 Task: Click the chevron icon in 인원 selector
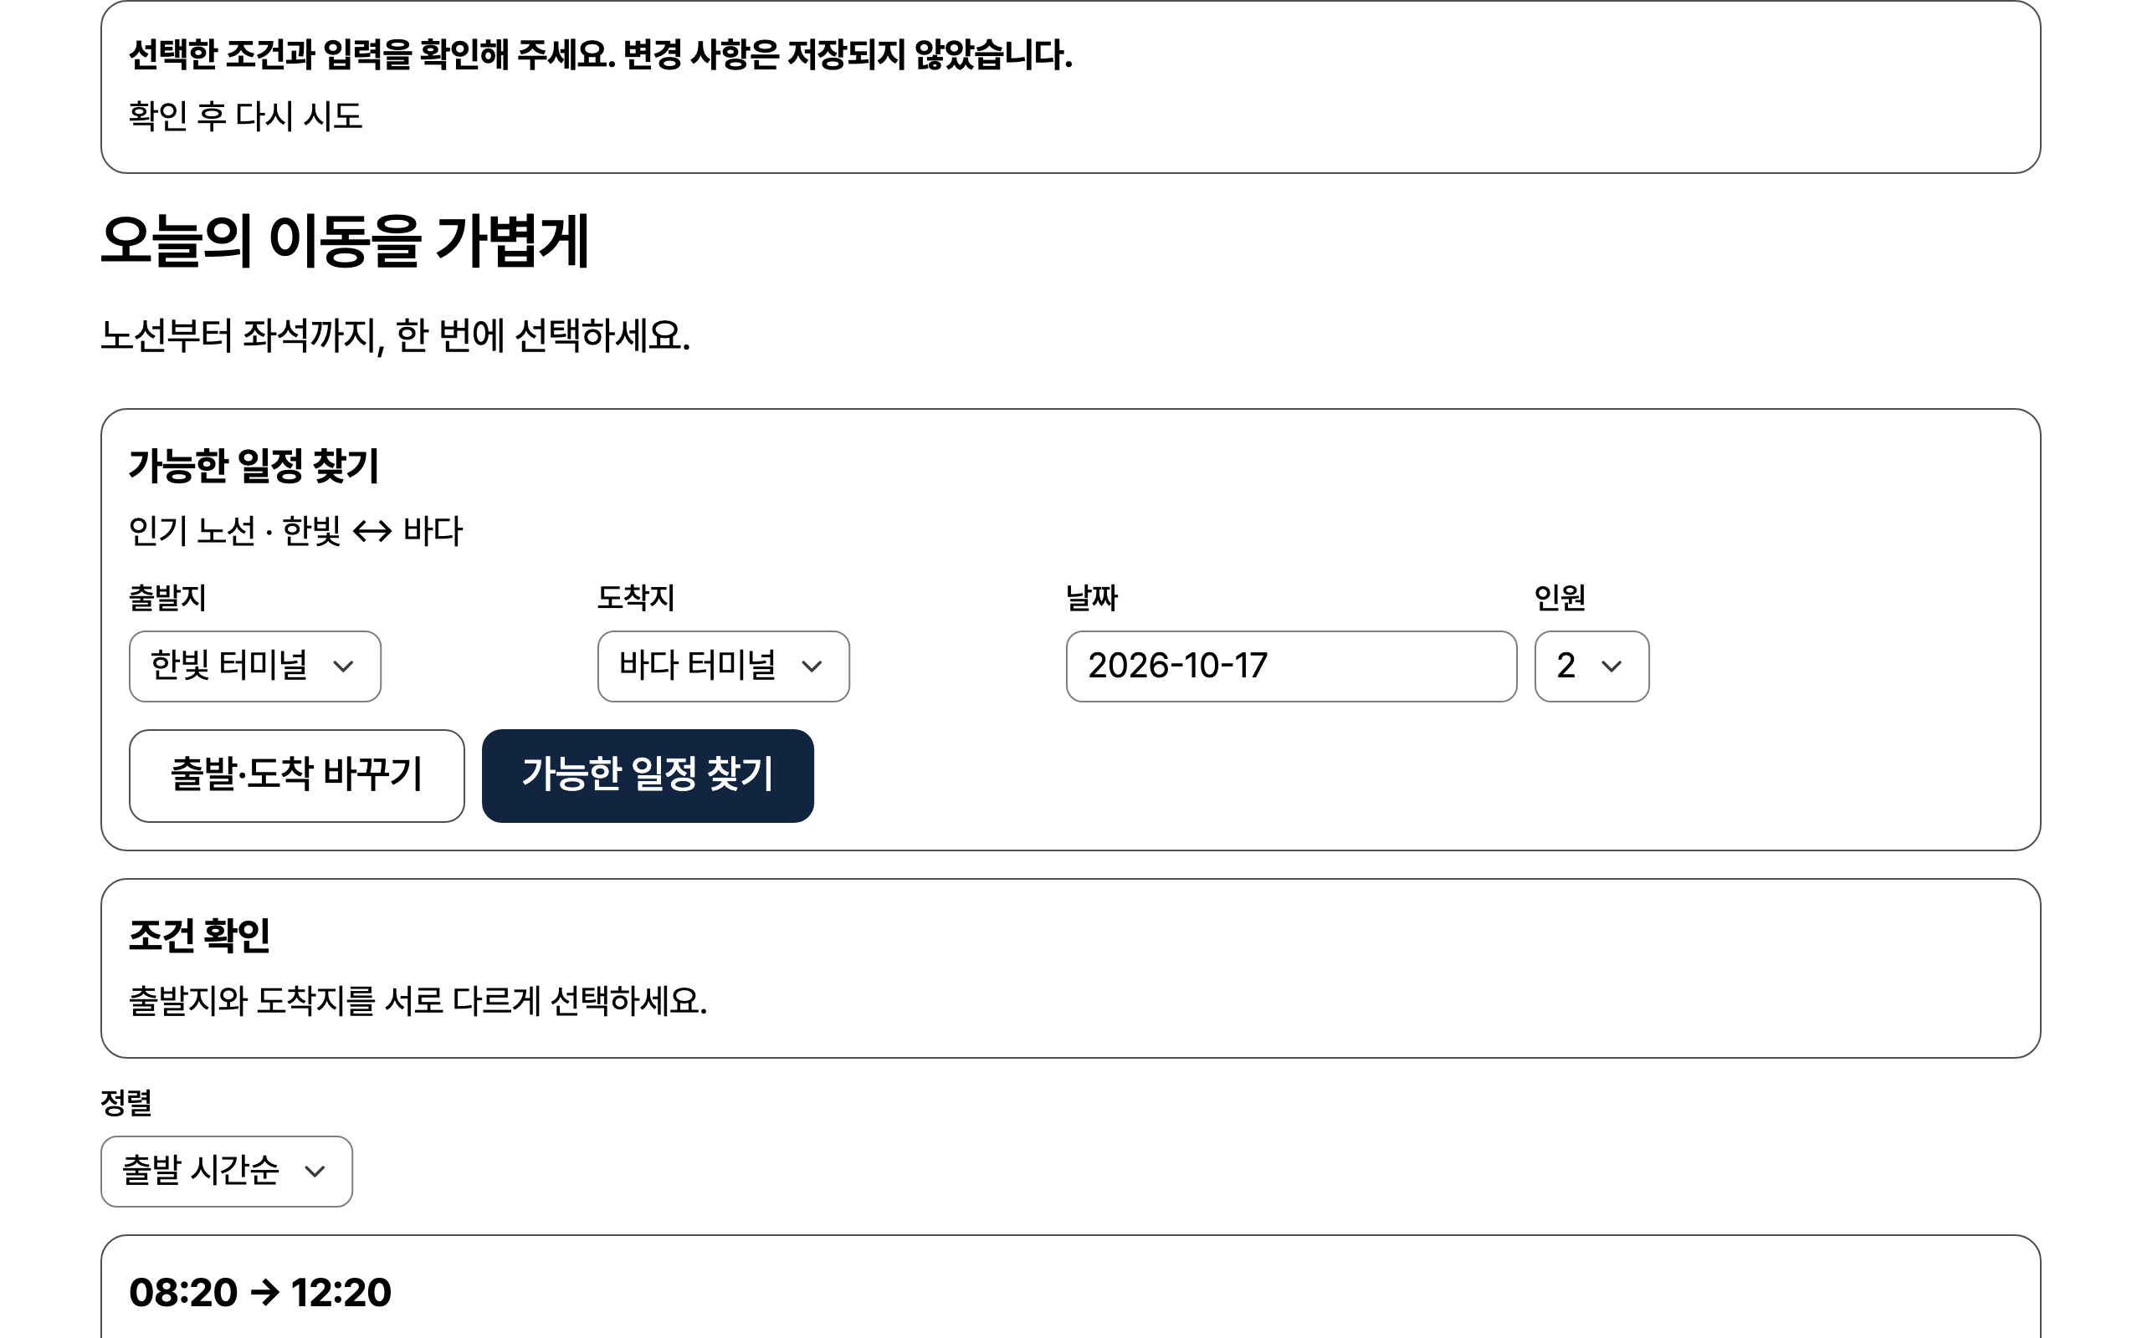pyautogui.click(x=1612, y=666)
